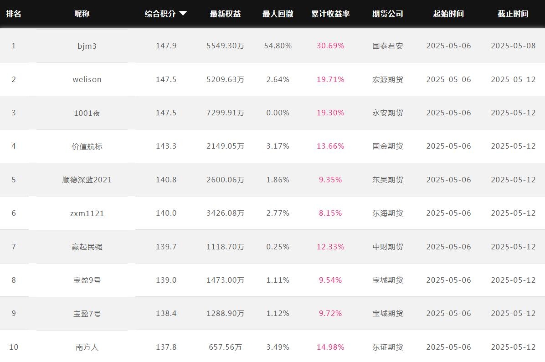Click the company 东吴期货
This screenshot has width=545, height=362.
click(x=387, y=180)
